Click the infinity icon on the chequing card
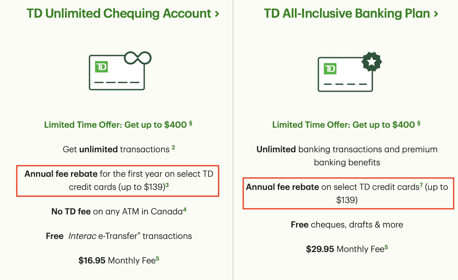Viewport: 458px width, 280px height. click(x=138, y=58)
